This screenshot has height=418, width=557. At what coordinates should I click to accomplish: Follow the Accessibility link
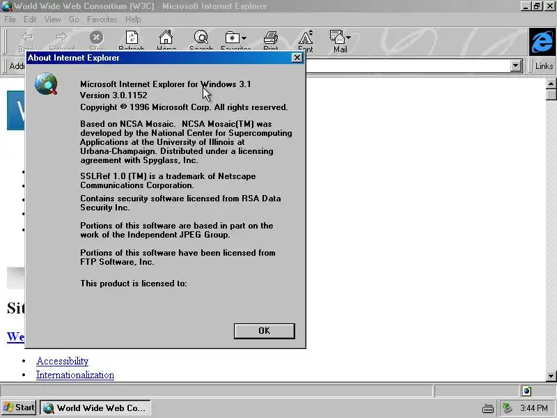62,361
